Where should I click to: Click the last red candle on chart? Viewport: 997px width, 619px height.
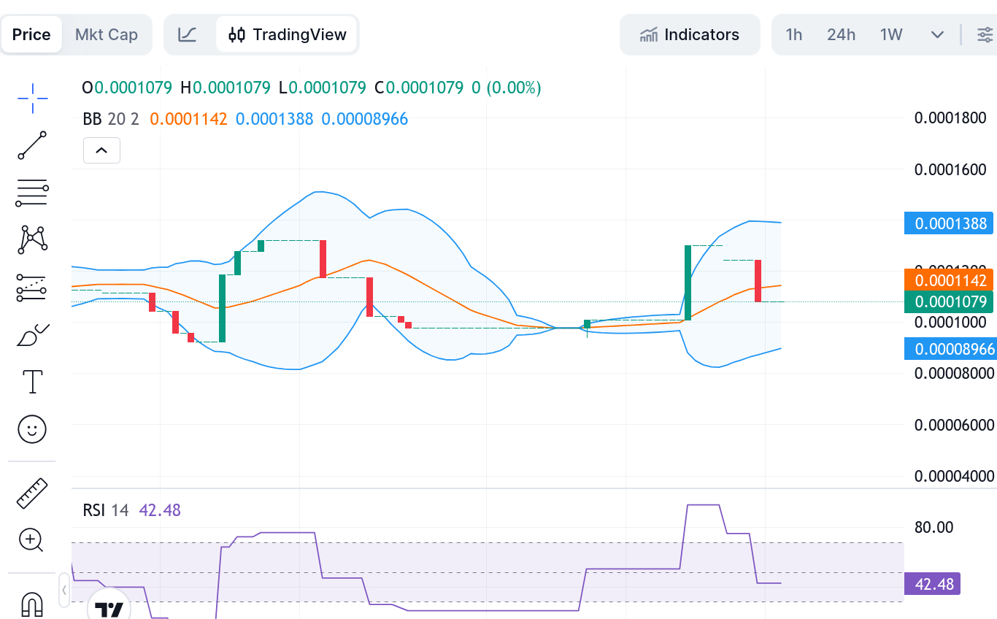[x=758, y=280]
